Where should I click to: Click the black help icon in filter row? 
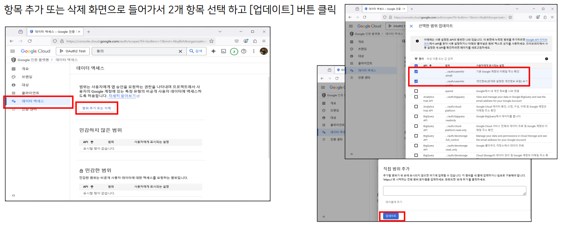point(546,59)
